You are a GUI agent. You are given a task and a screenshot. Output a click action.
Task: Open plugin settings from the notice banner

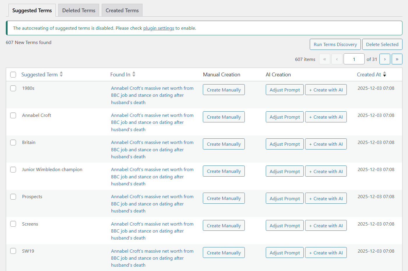159,28
